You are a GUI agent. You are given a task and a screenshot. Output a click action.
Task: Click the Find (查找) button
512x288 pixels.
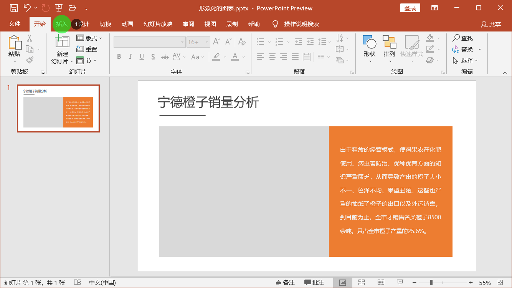[462, 38]
